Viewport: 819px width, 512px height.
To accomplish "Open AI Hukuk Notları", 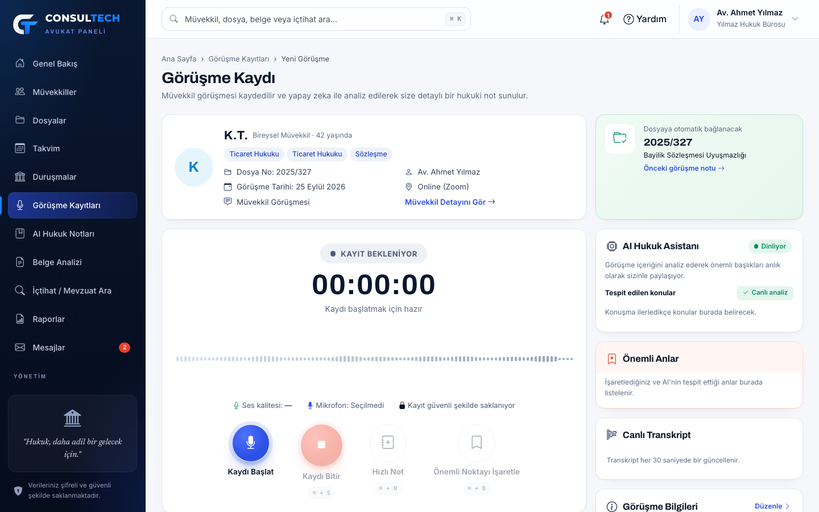I will tap(72, 234).
